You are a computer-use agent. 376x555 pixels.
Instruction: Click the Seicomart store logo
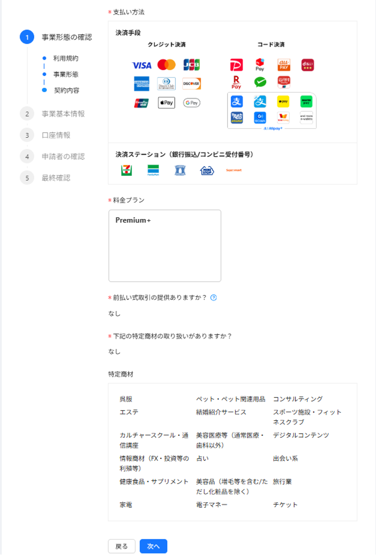[234, 170]
